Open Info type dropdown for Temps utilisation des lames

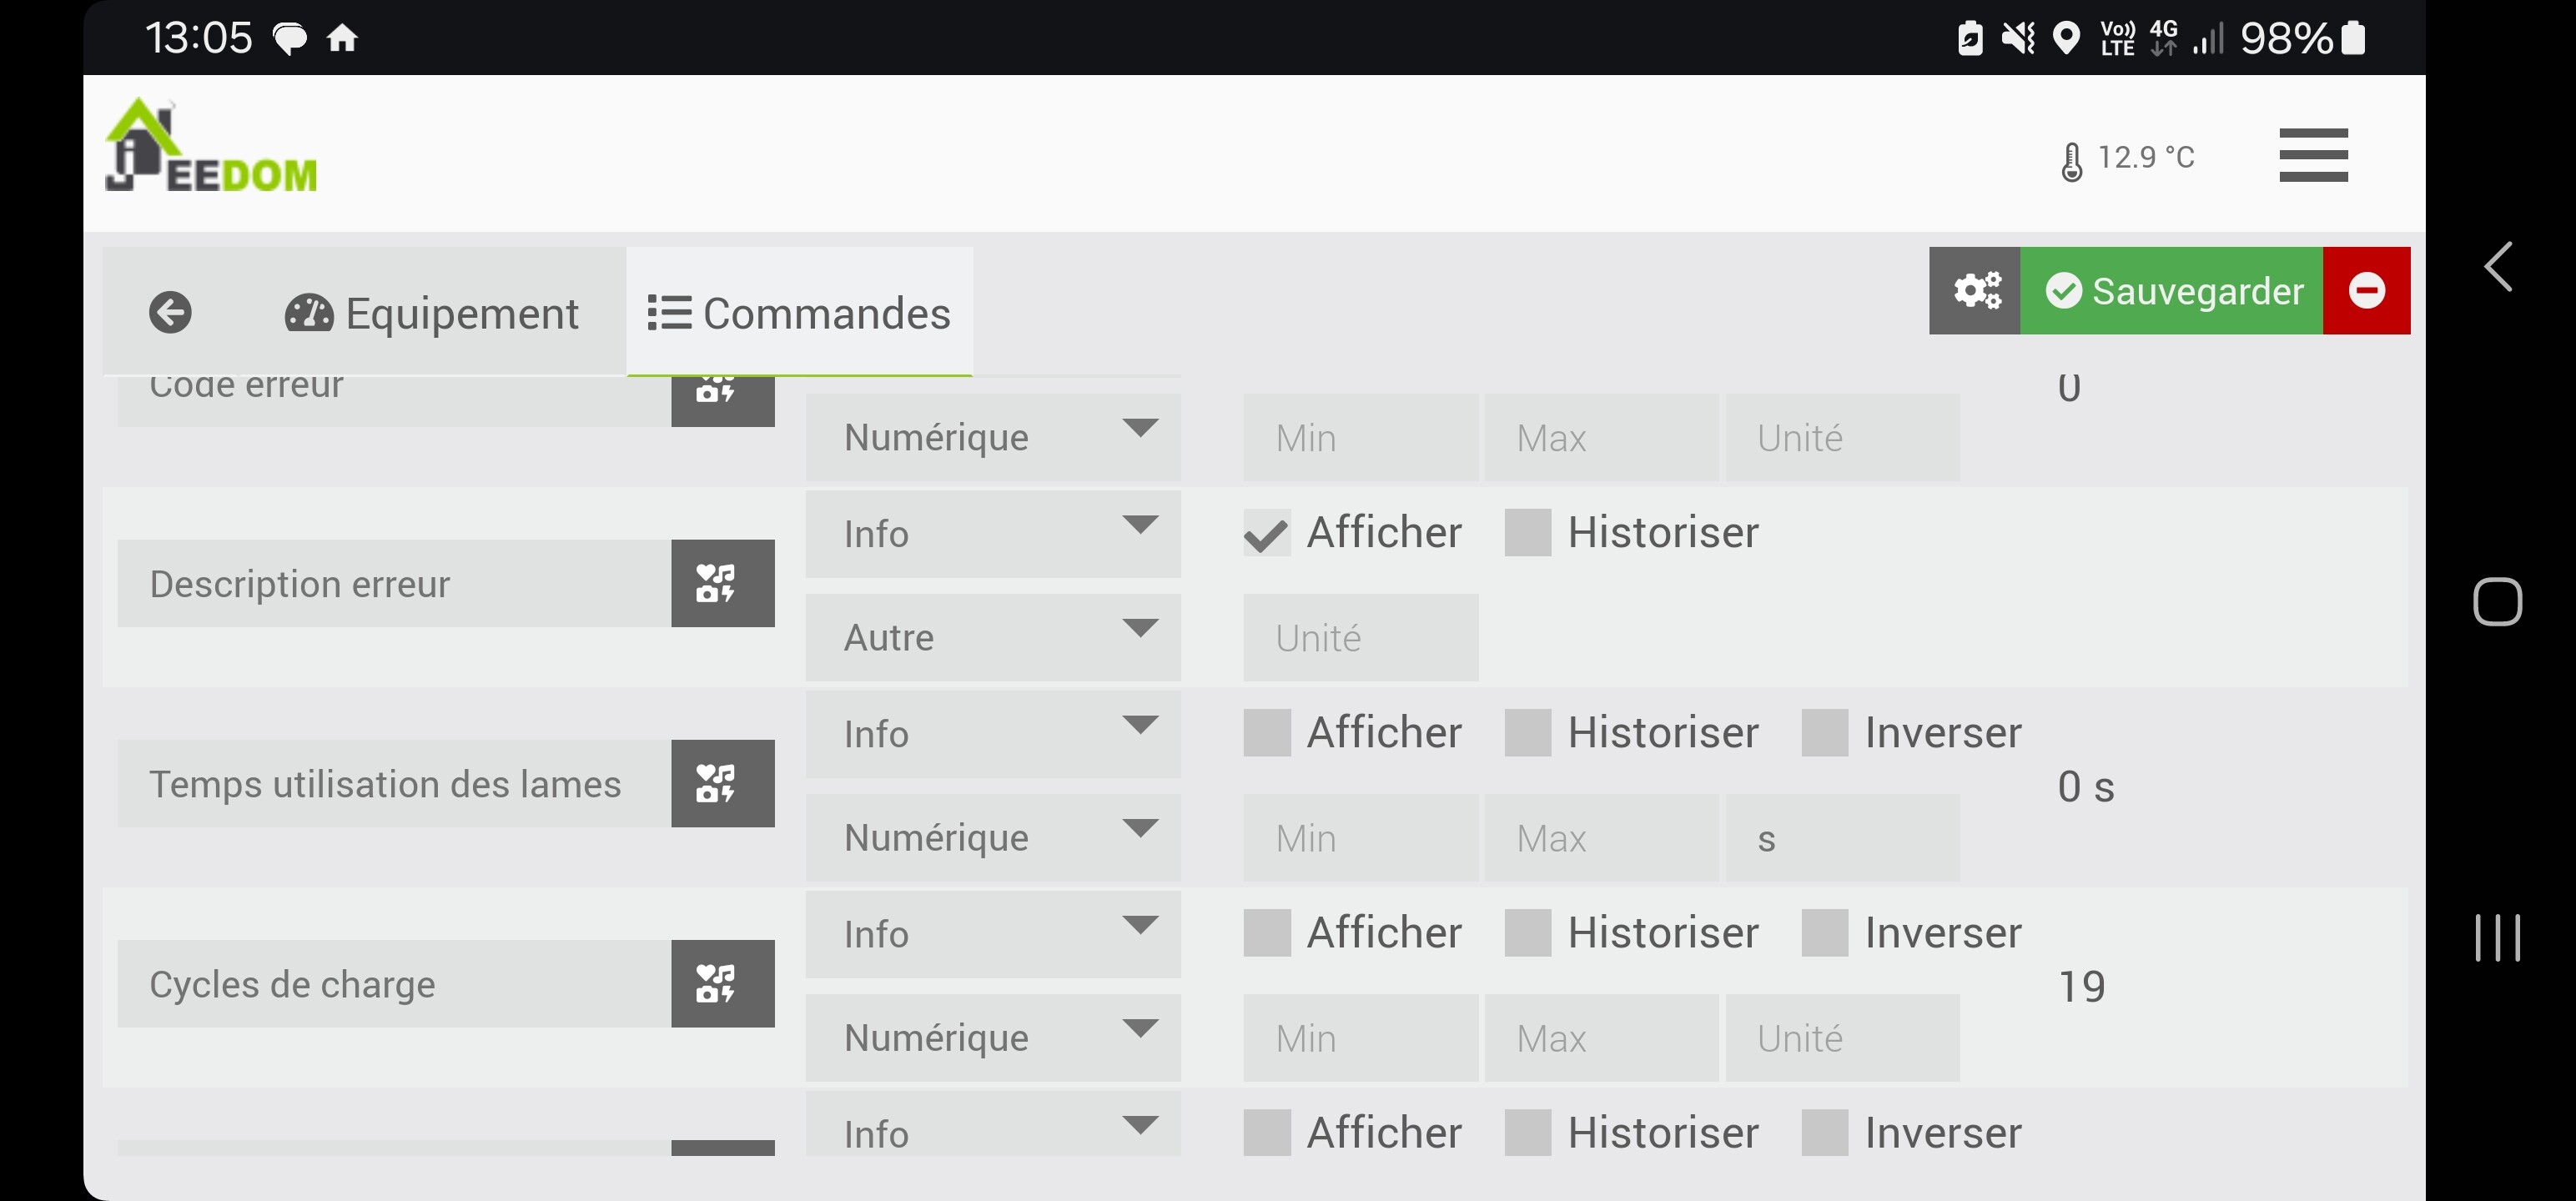[993, 733]
